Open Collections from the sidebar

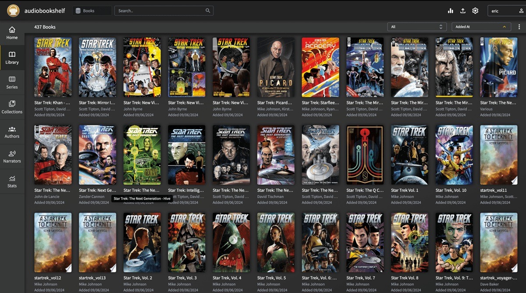pyautogui.click(x=12, y=107)
